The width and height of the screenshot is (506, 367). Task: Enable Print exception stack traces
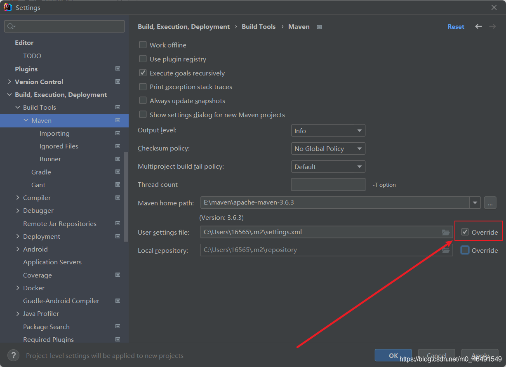(x=143, y=87)
